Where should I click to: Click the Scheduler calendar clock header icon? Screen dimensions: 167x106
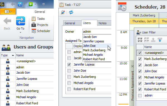pyautogui.click(x=122, y=7)
